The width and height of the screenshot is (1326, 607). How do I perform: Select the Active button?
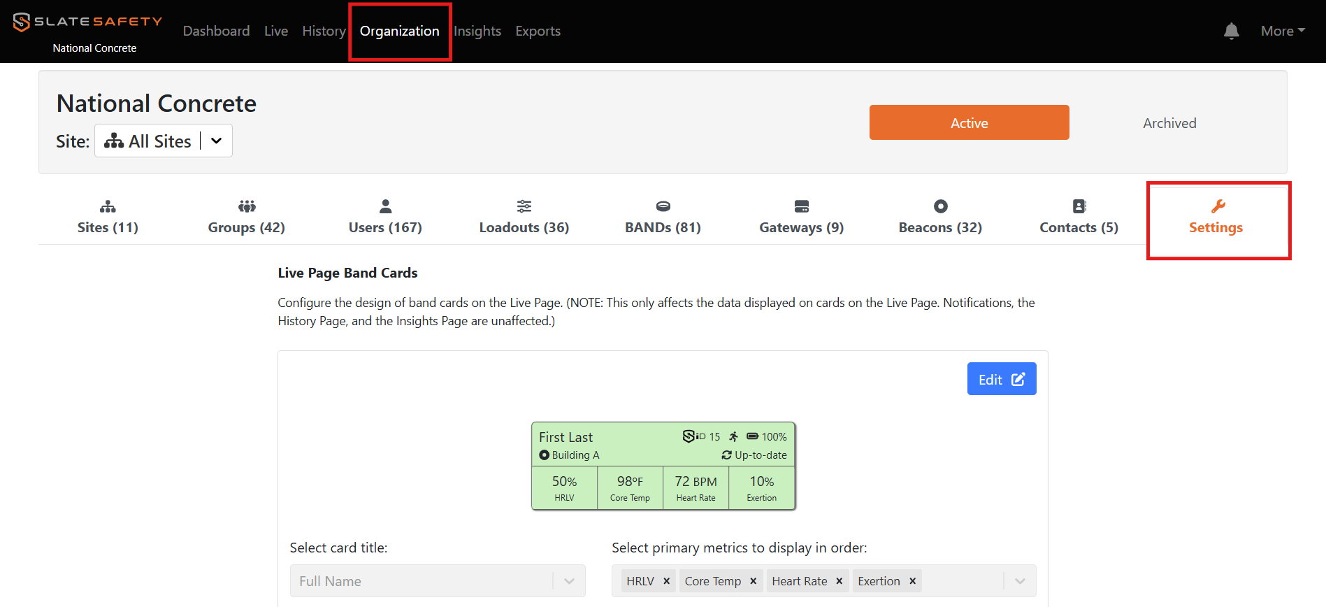[x=970, y=122]
